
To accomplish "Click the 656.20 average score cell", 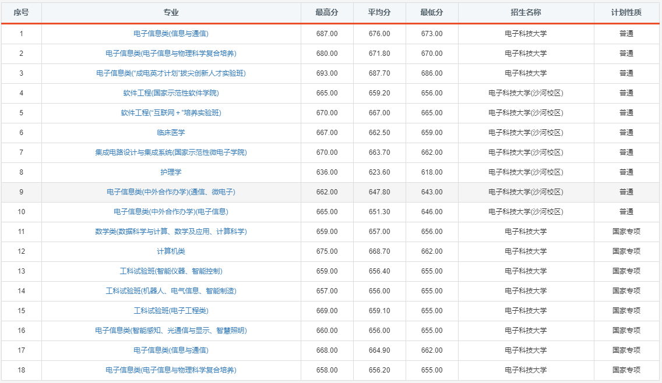I will click(x=379, y=371).
